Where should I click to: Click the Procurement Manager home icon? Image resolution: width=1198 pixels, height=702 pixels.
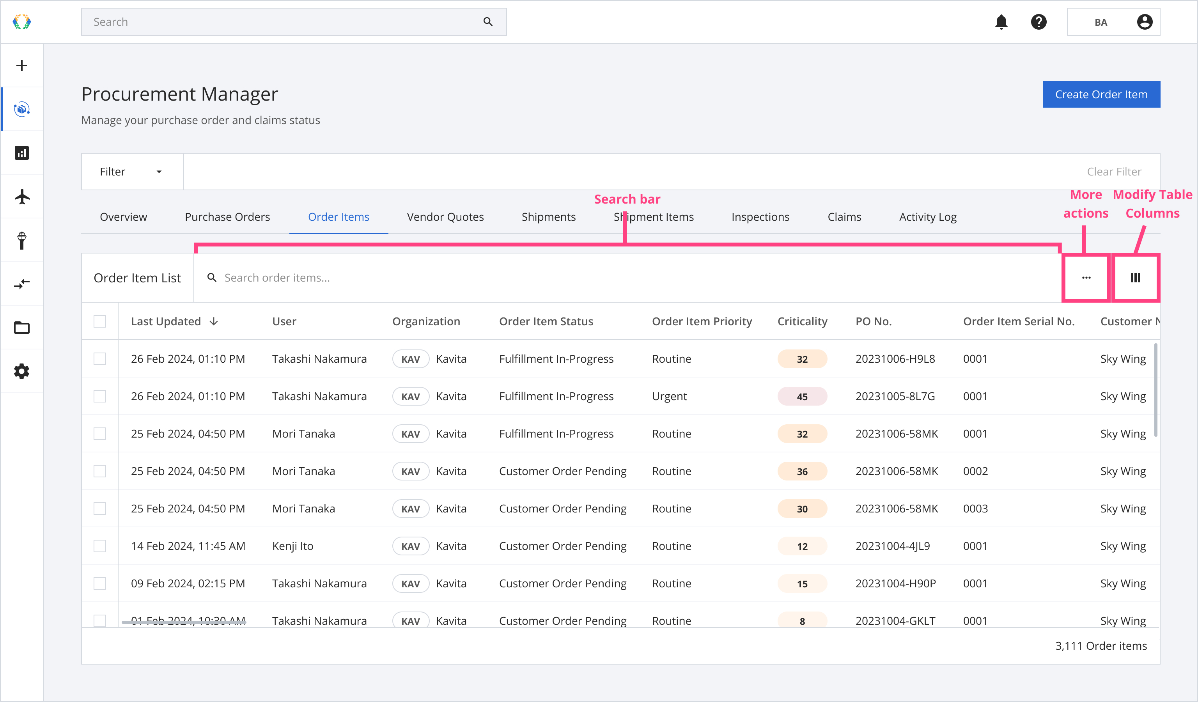(x=23, y=109)
